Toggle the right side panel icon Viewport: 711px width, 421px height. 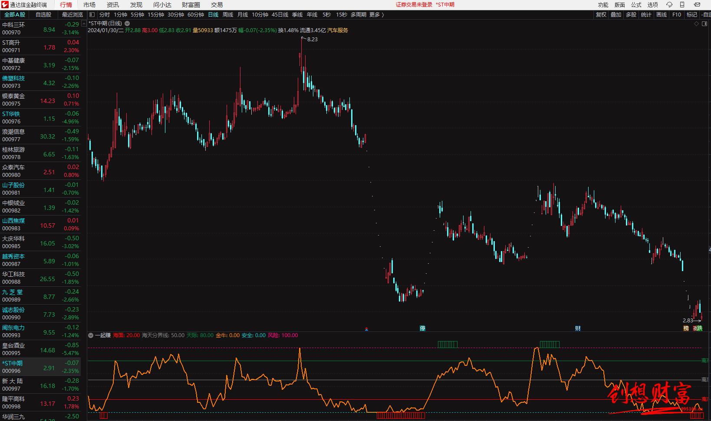click(704, 24)
